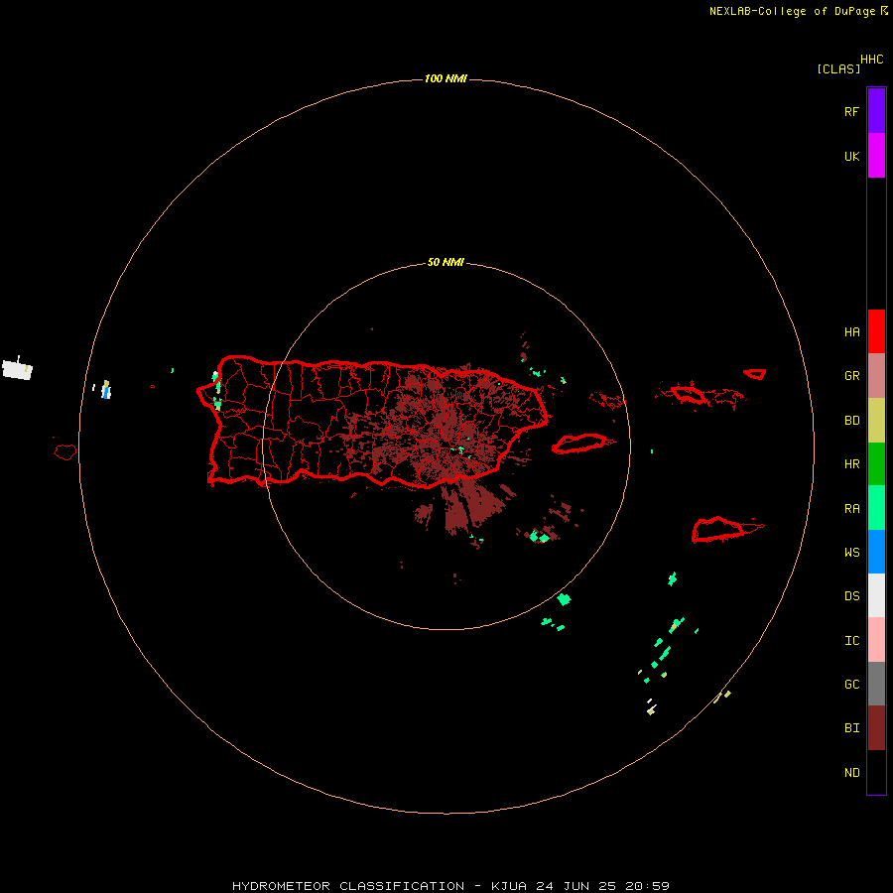Screen dimensions: 893x893
Task: Click the ND legend label
Action: pyautogui.click(x=851, y=773)
